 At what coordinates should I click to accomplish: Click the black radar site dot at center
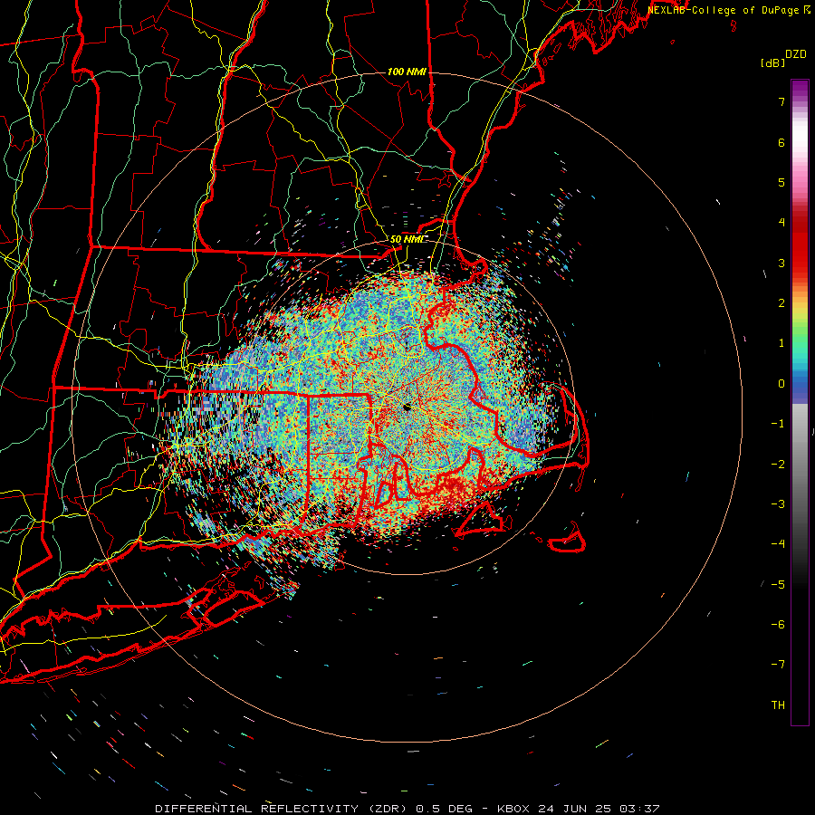click(x=407, y=407)
